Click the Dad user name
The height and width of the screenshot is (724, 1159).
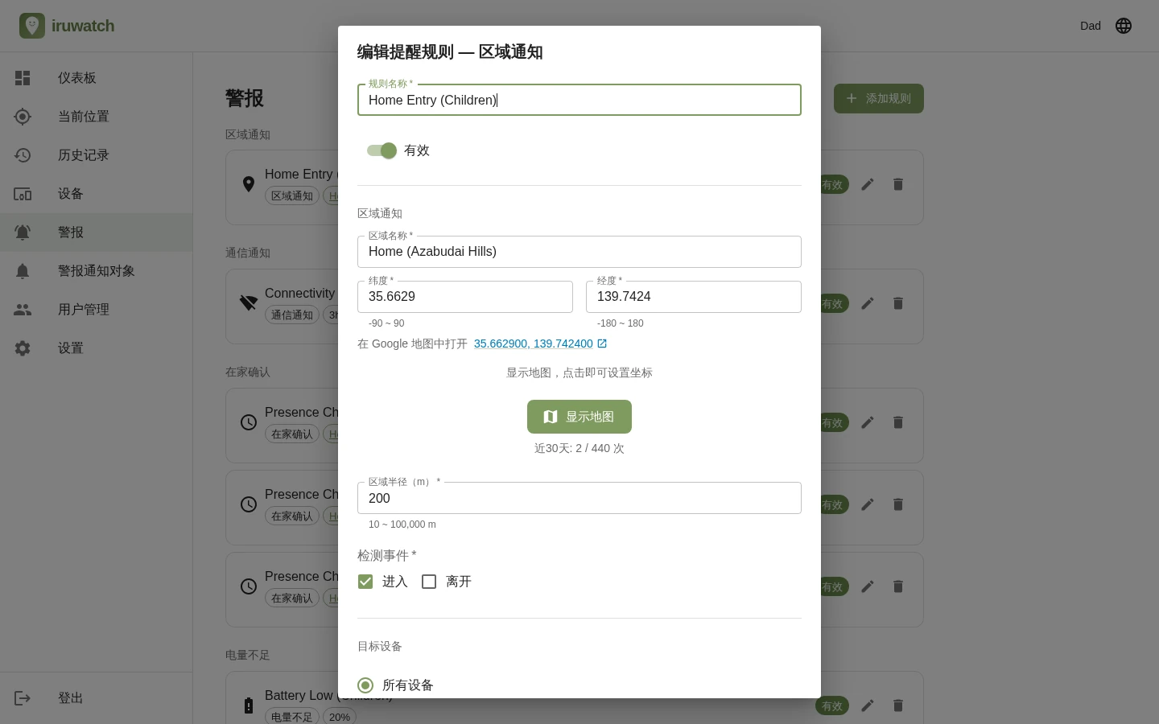click(x=1091, y=26)
